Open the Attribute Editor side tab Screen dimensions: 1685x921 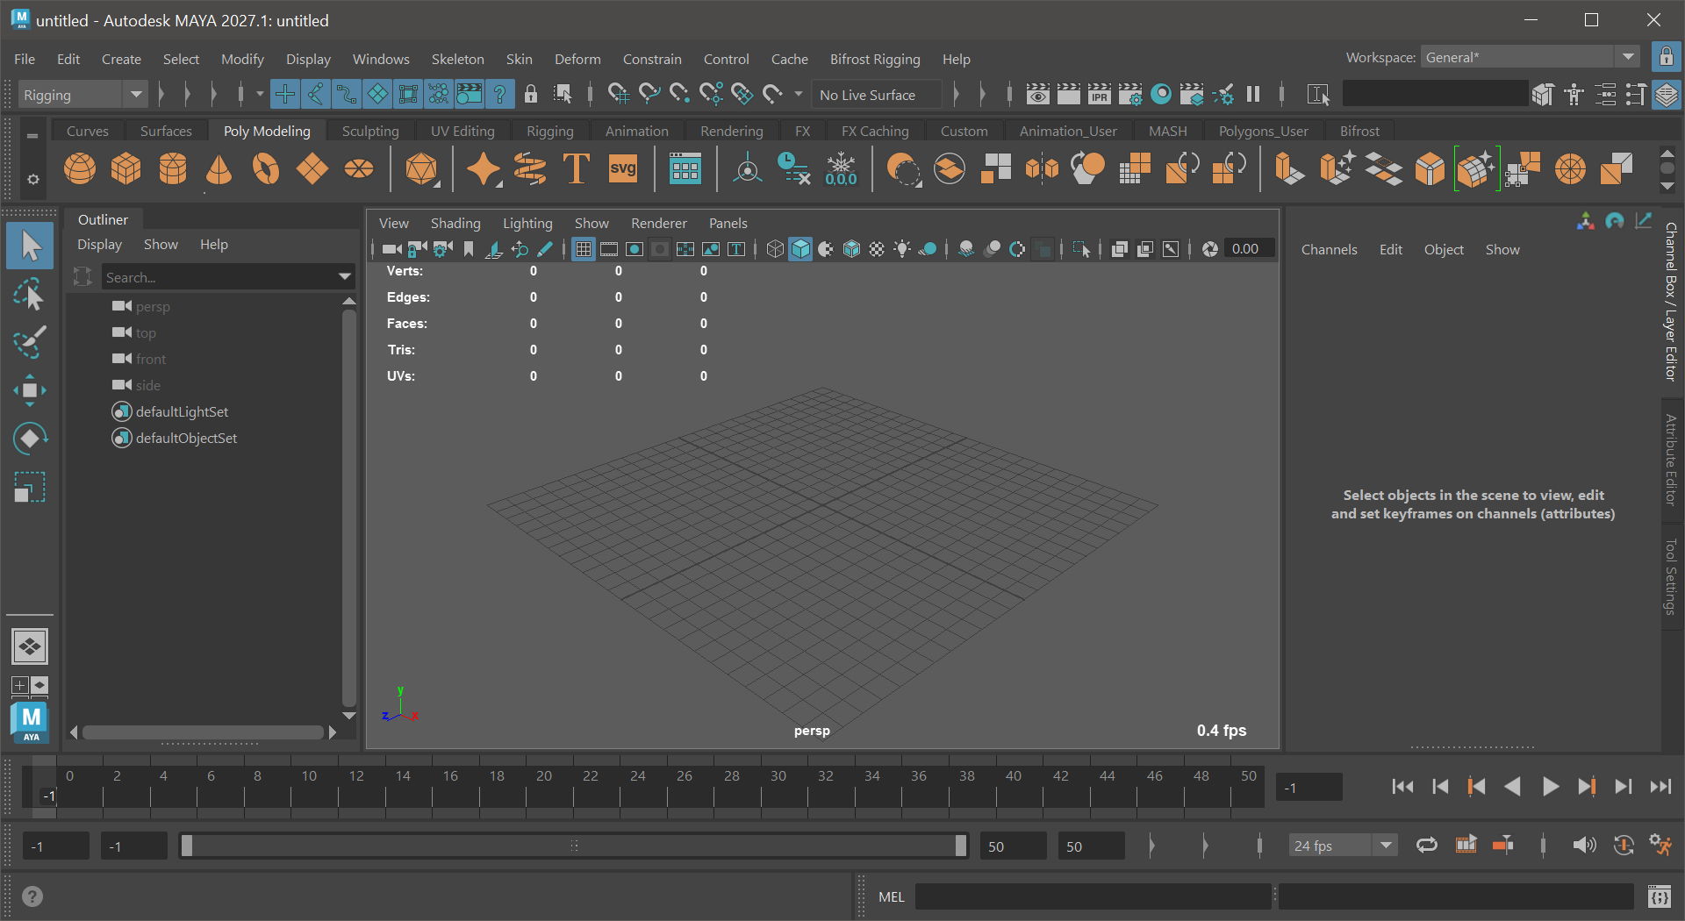click(x=1671, y=460)
